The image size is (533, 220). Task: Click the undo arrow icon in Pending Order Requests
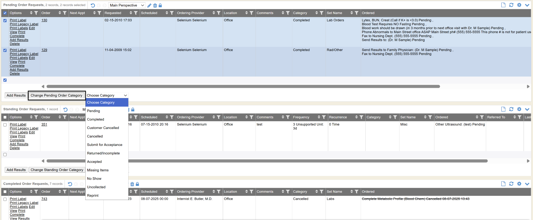click(x=93, y=5)
